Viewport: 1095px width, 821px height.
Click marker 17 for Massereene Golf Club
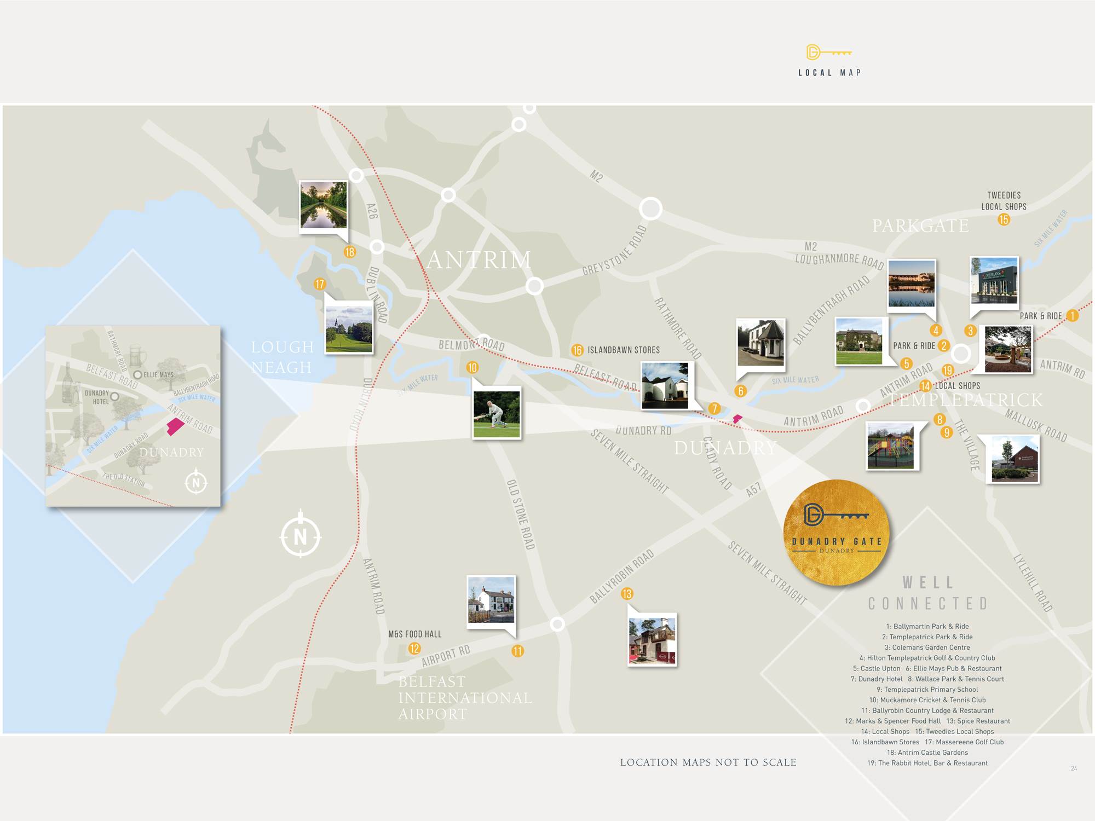tap(320, 284)
